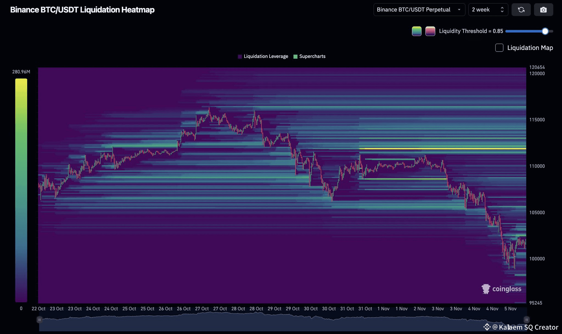Select the pink-magenta color scheme swatch
562x334 pixels.
click(430, 31)
